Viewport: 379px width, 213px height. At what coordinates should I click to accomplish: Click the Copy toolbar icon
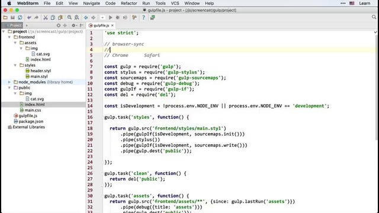pos(53,18)
